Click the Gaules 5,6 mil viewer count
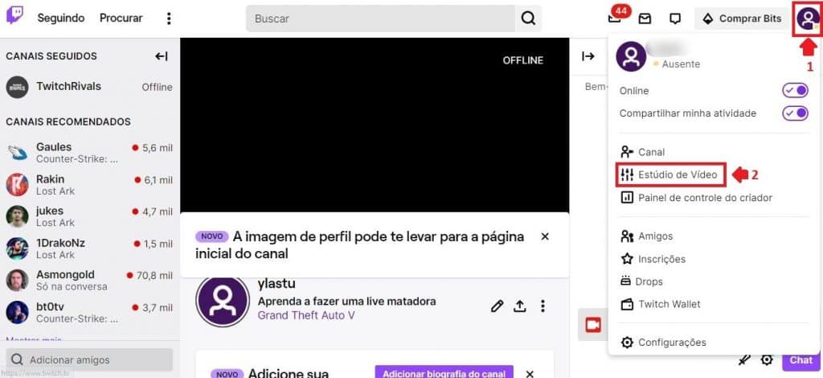823x378 pixels. click(x=154, y=148)
